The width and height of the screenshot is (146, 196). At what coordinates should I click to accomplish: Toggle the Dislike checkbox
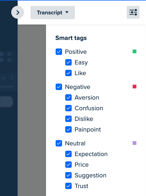(x=68, y=119)
